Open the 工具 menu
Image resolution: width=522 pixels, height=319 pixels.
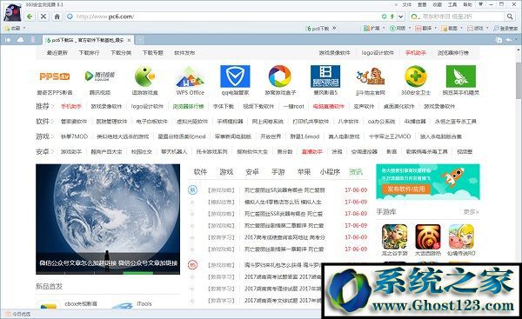tap(452, 4)
